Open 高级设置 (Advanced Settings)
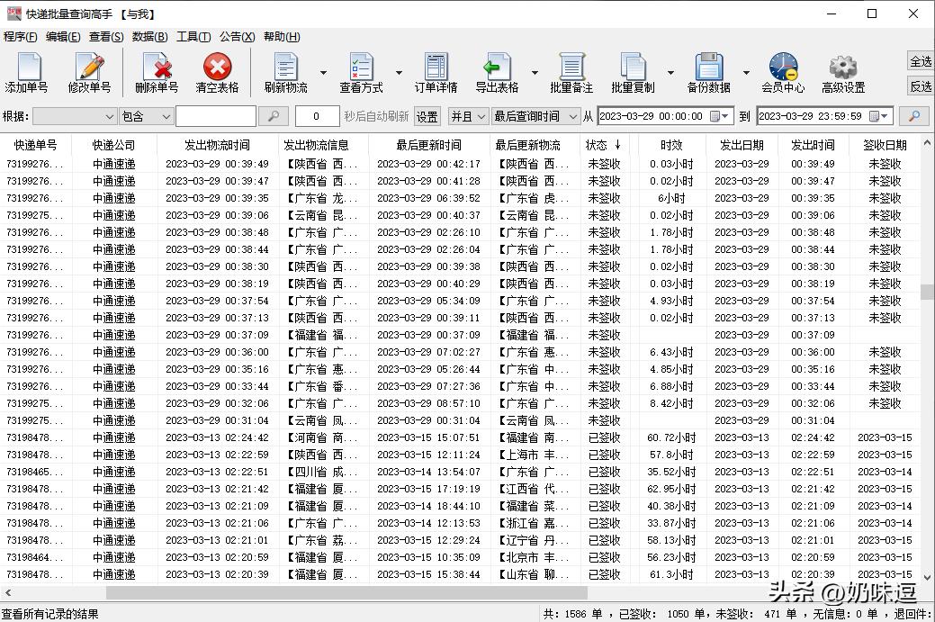The image size is (935, 622). (842, 72)
